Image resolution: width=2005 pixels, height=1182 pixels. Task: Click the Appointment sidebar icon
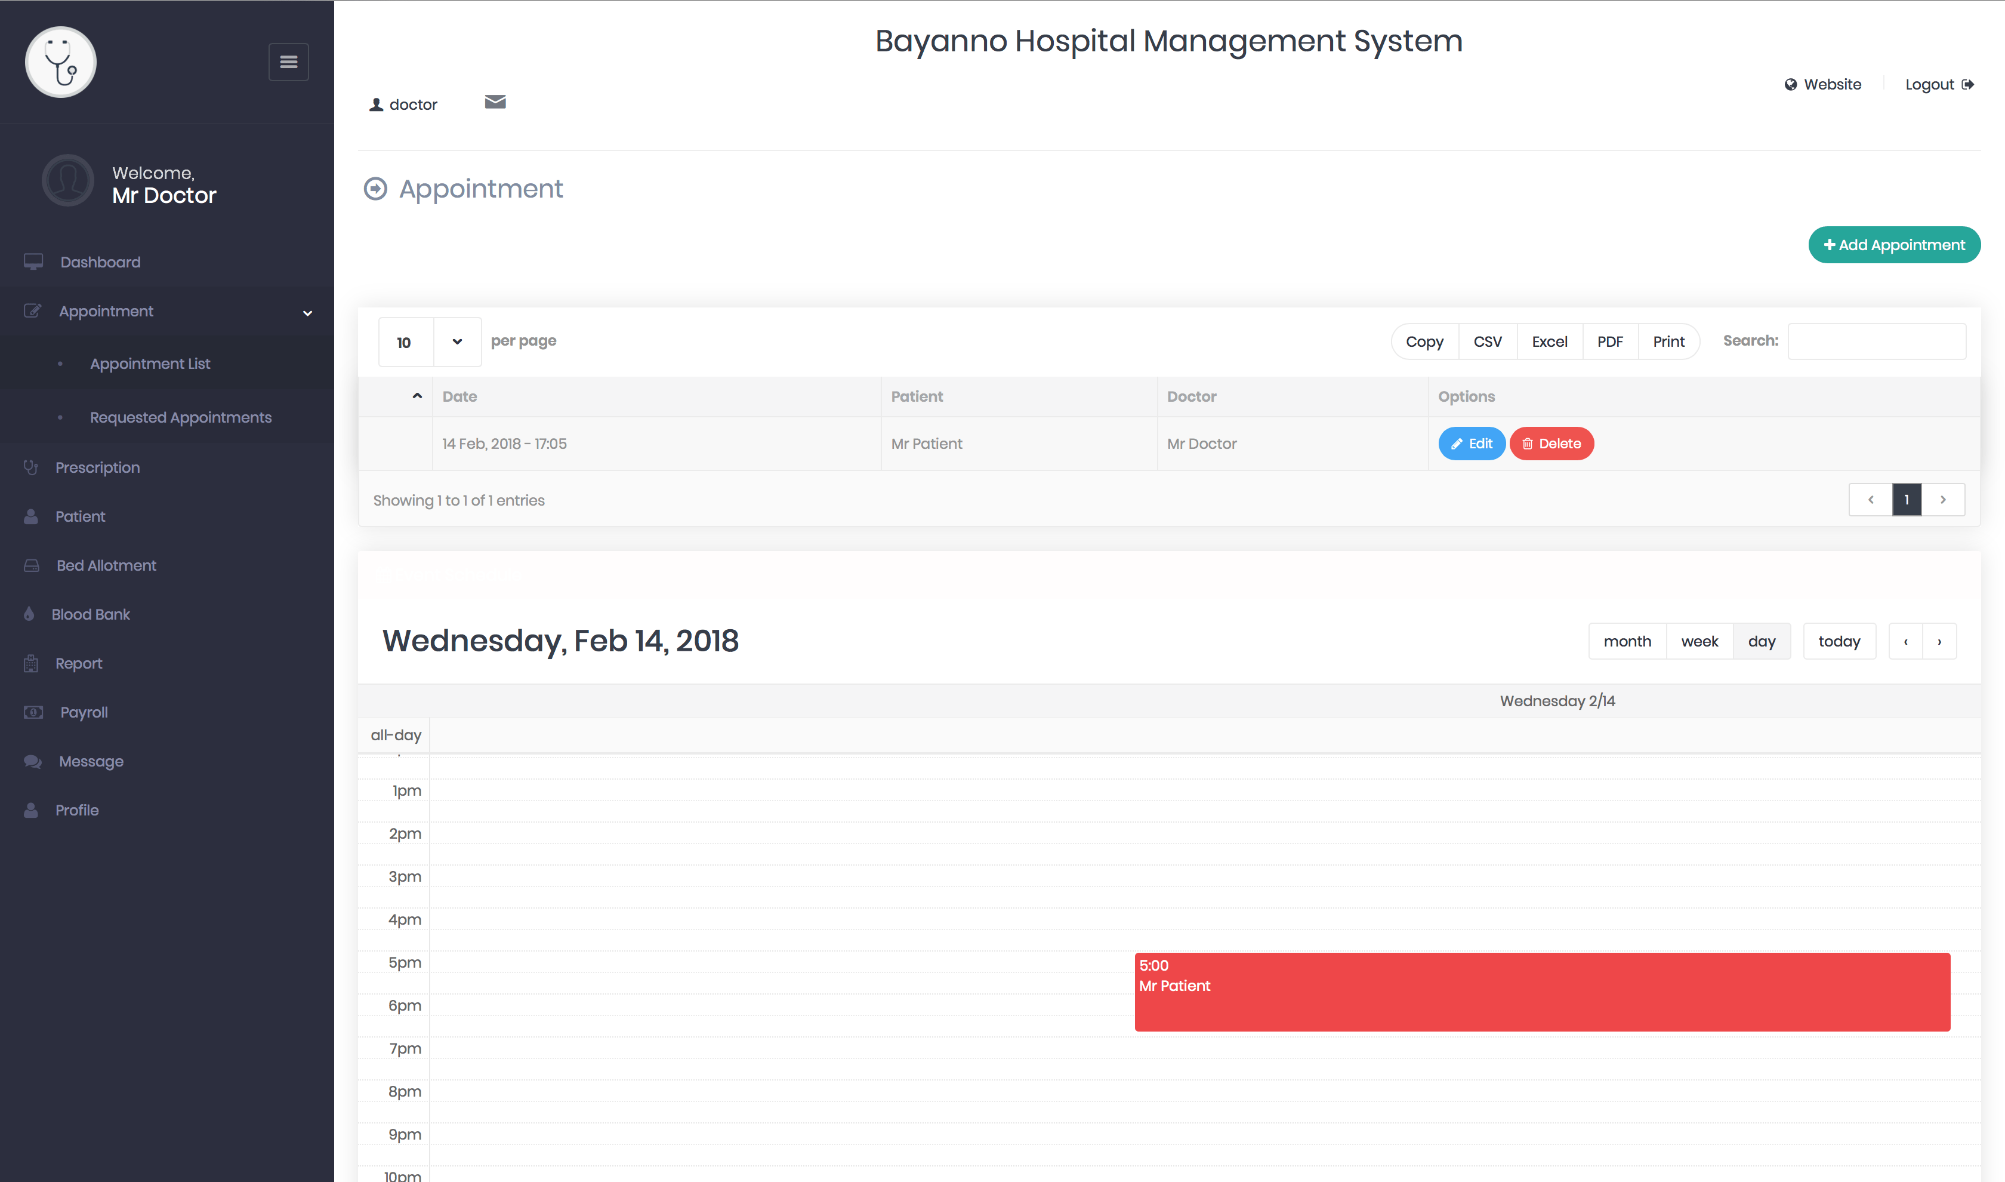pyautogui.click(x=32, y=311)
